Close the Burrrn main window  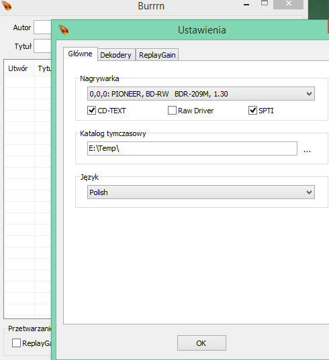click(x=288, y=3)
